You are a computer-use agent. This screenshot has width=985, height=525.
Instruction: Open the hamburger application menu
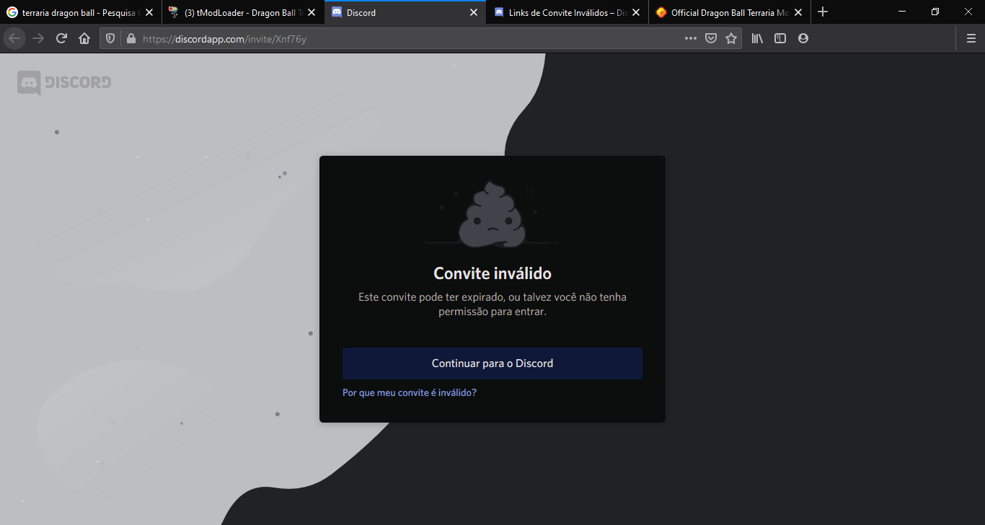click(971, 38)
